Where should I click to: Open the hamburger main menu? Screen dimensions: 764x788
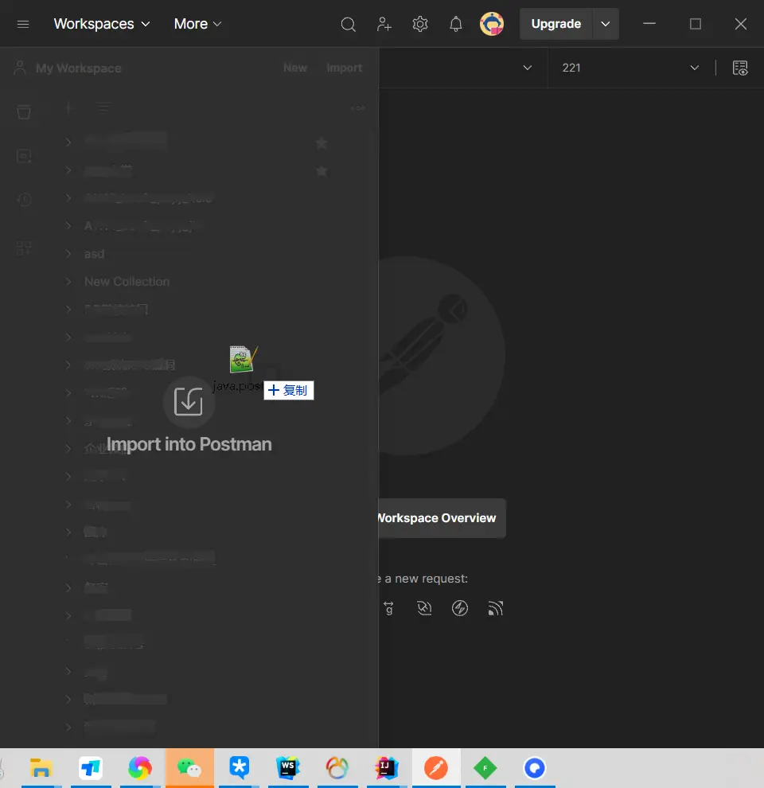pos(23,24)
